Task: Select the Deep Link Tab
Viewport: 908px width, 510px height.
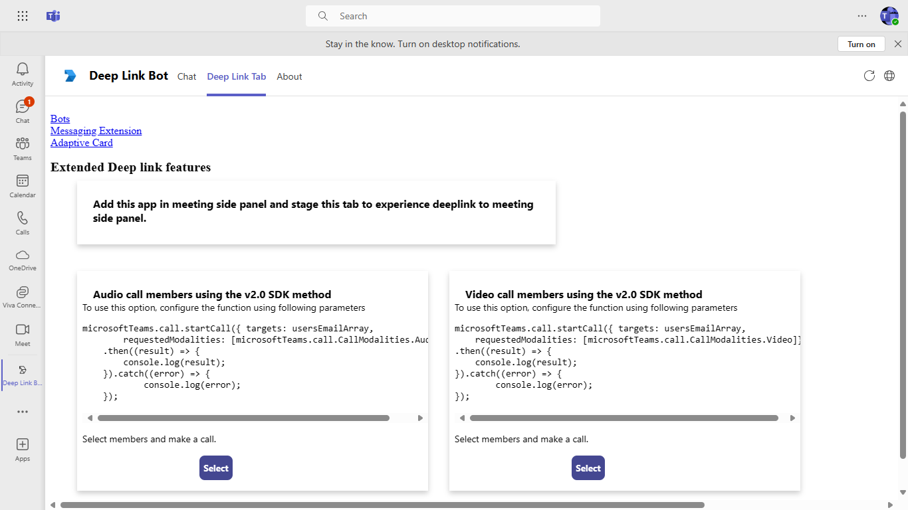Action: [237, 76]
